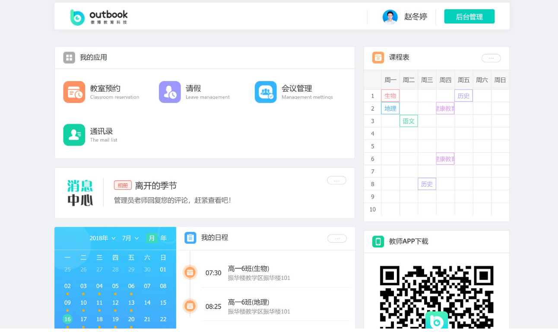Select the 历史 class on Friday period 1
This screenshot has width=558, height=332.
(463, 96)
